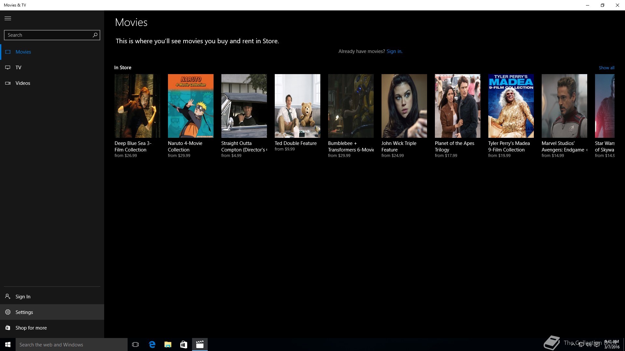Open the Windows Start menu
The width and height of the screenshot is (625, 351).
(8, 344)
